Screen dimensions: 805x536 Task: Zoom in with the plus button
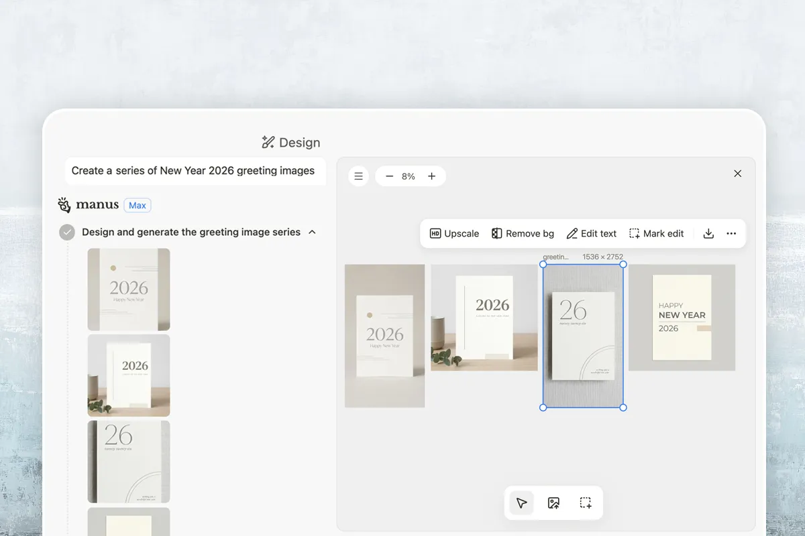[431, 176]
